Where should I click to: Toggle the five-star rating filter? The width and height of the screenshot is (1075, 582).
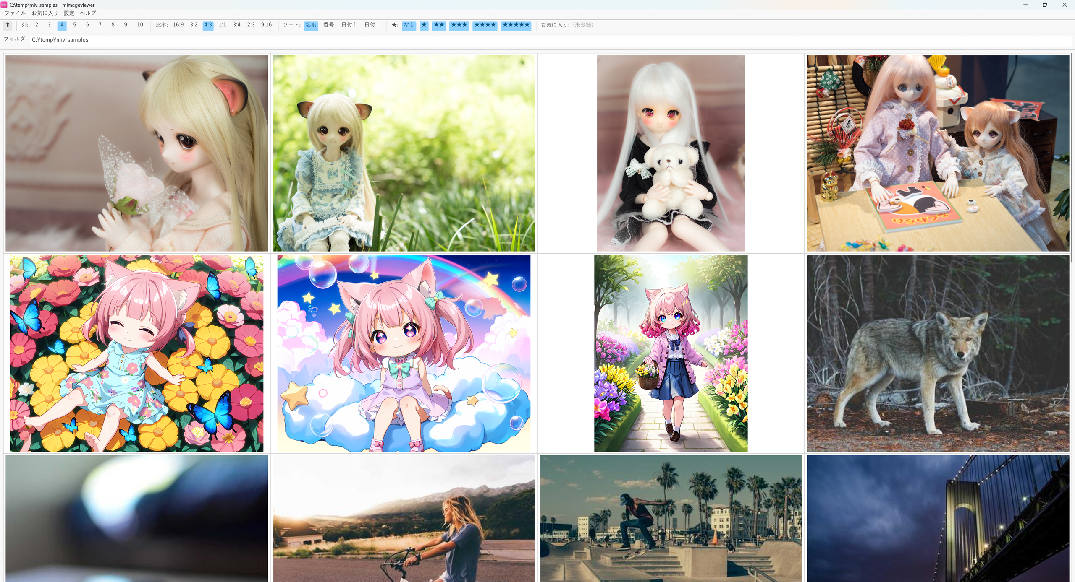516,25
